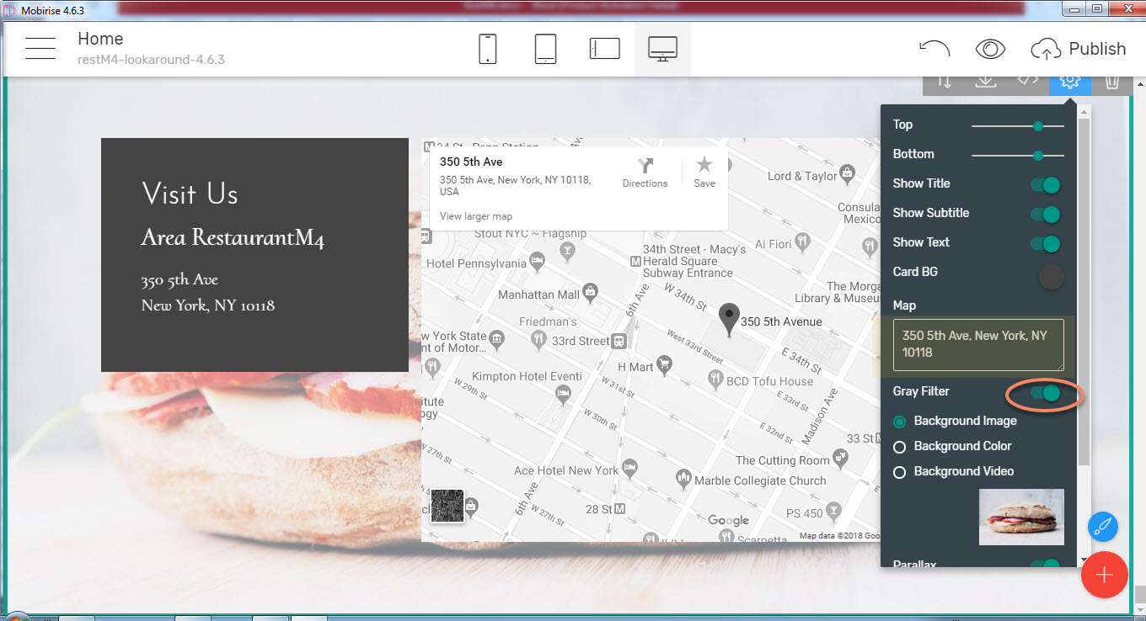
Task: Switch to tablet preview mode
Action: 545,49
